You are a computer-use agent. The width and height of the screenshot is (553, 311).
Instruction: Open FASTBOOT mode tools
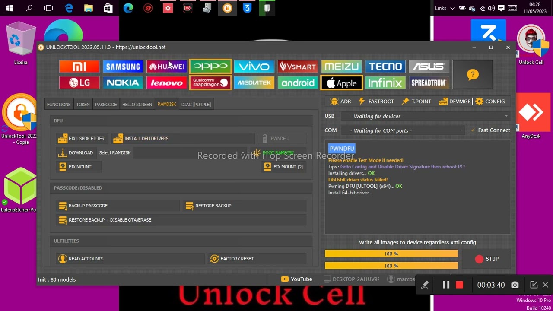375,102
